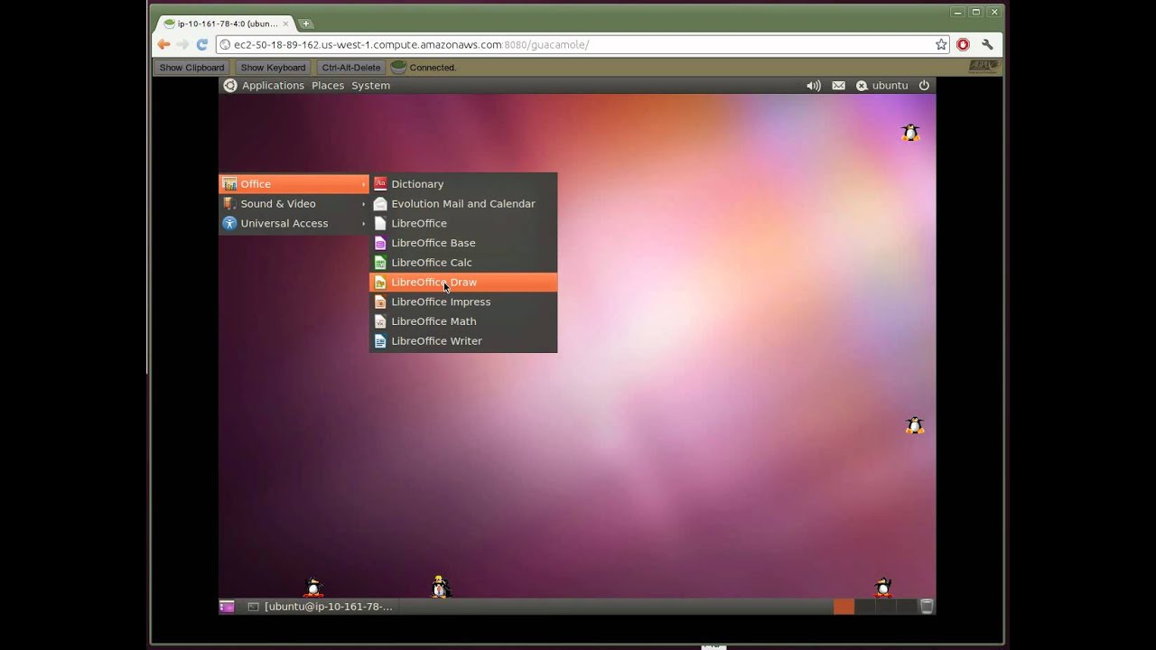Click the Evolution Mail and Calendar icon
The width and height of the screenshot is (1156, 650).
pyautogui.click(x=380, y=203)
